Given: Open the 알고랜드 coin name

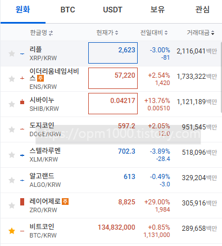Looking at the screenshot, I should (42, 176).
